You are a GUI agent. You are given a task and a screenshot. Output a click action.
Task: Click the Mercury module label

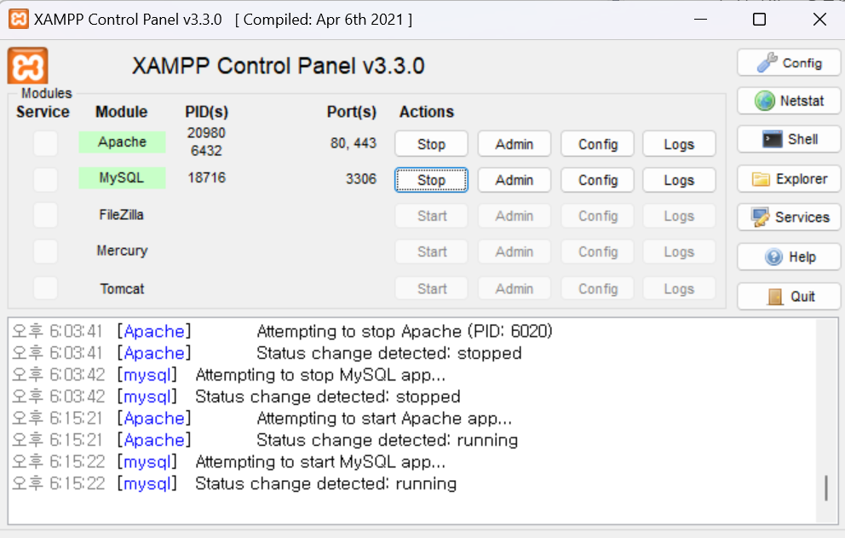point(122,251)
